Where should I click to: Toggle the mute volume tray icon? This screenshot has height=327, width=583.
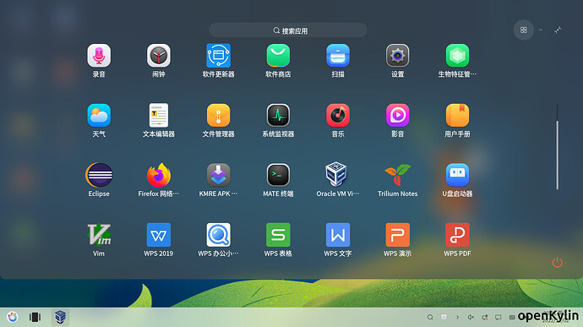[x=471, y=317]
